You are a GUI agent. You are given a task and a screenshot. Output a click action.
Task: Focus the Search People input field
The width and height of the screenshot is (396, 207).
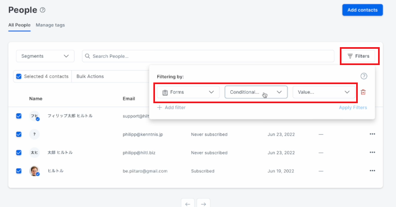[x=208, y=56]
